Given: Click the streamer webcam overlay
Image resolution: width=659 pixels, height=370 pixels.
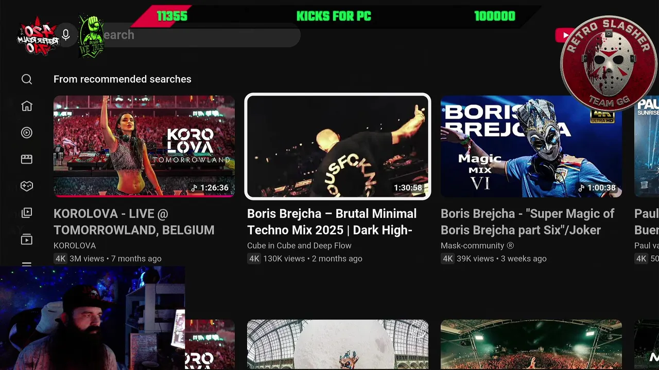Looking at the screenshot, I should click(93, 318).
